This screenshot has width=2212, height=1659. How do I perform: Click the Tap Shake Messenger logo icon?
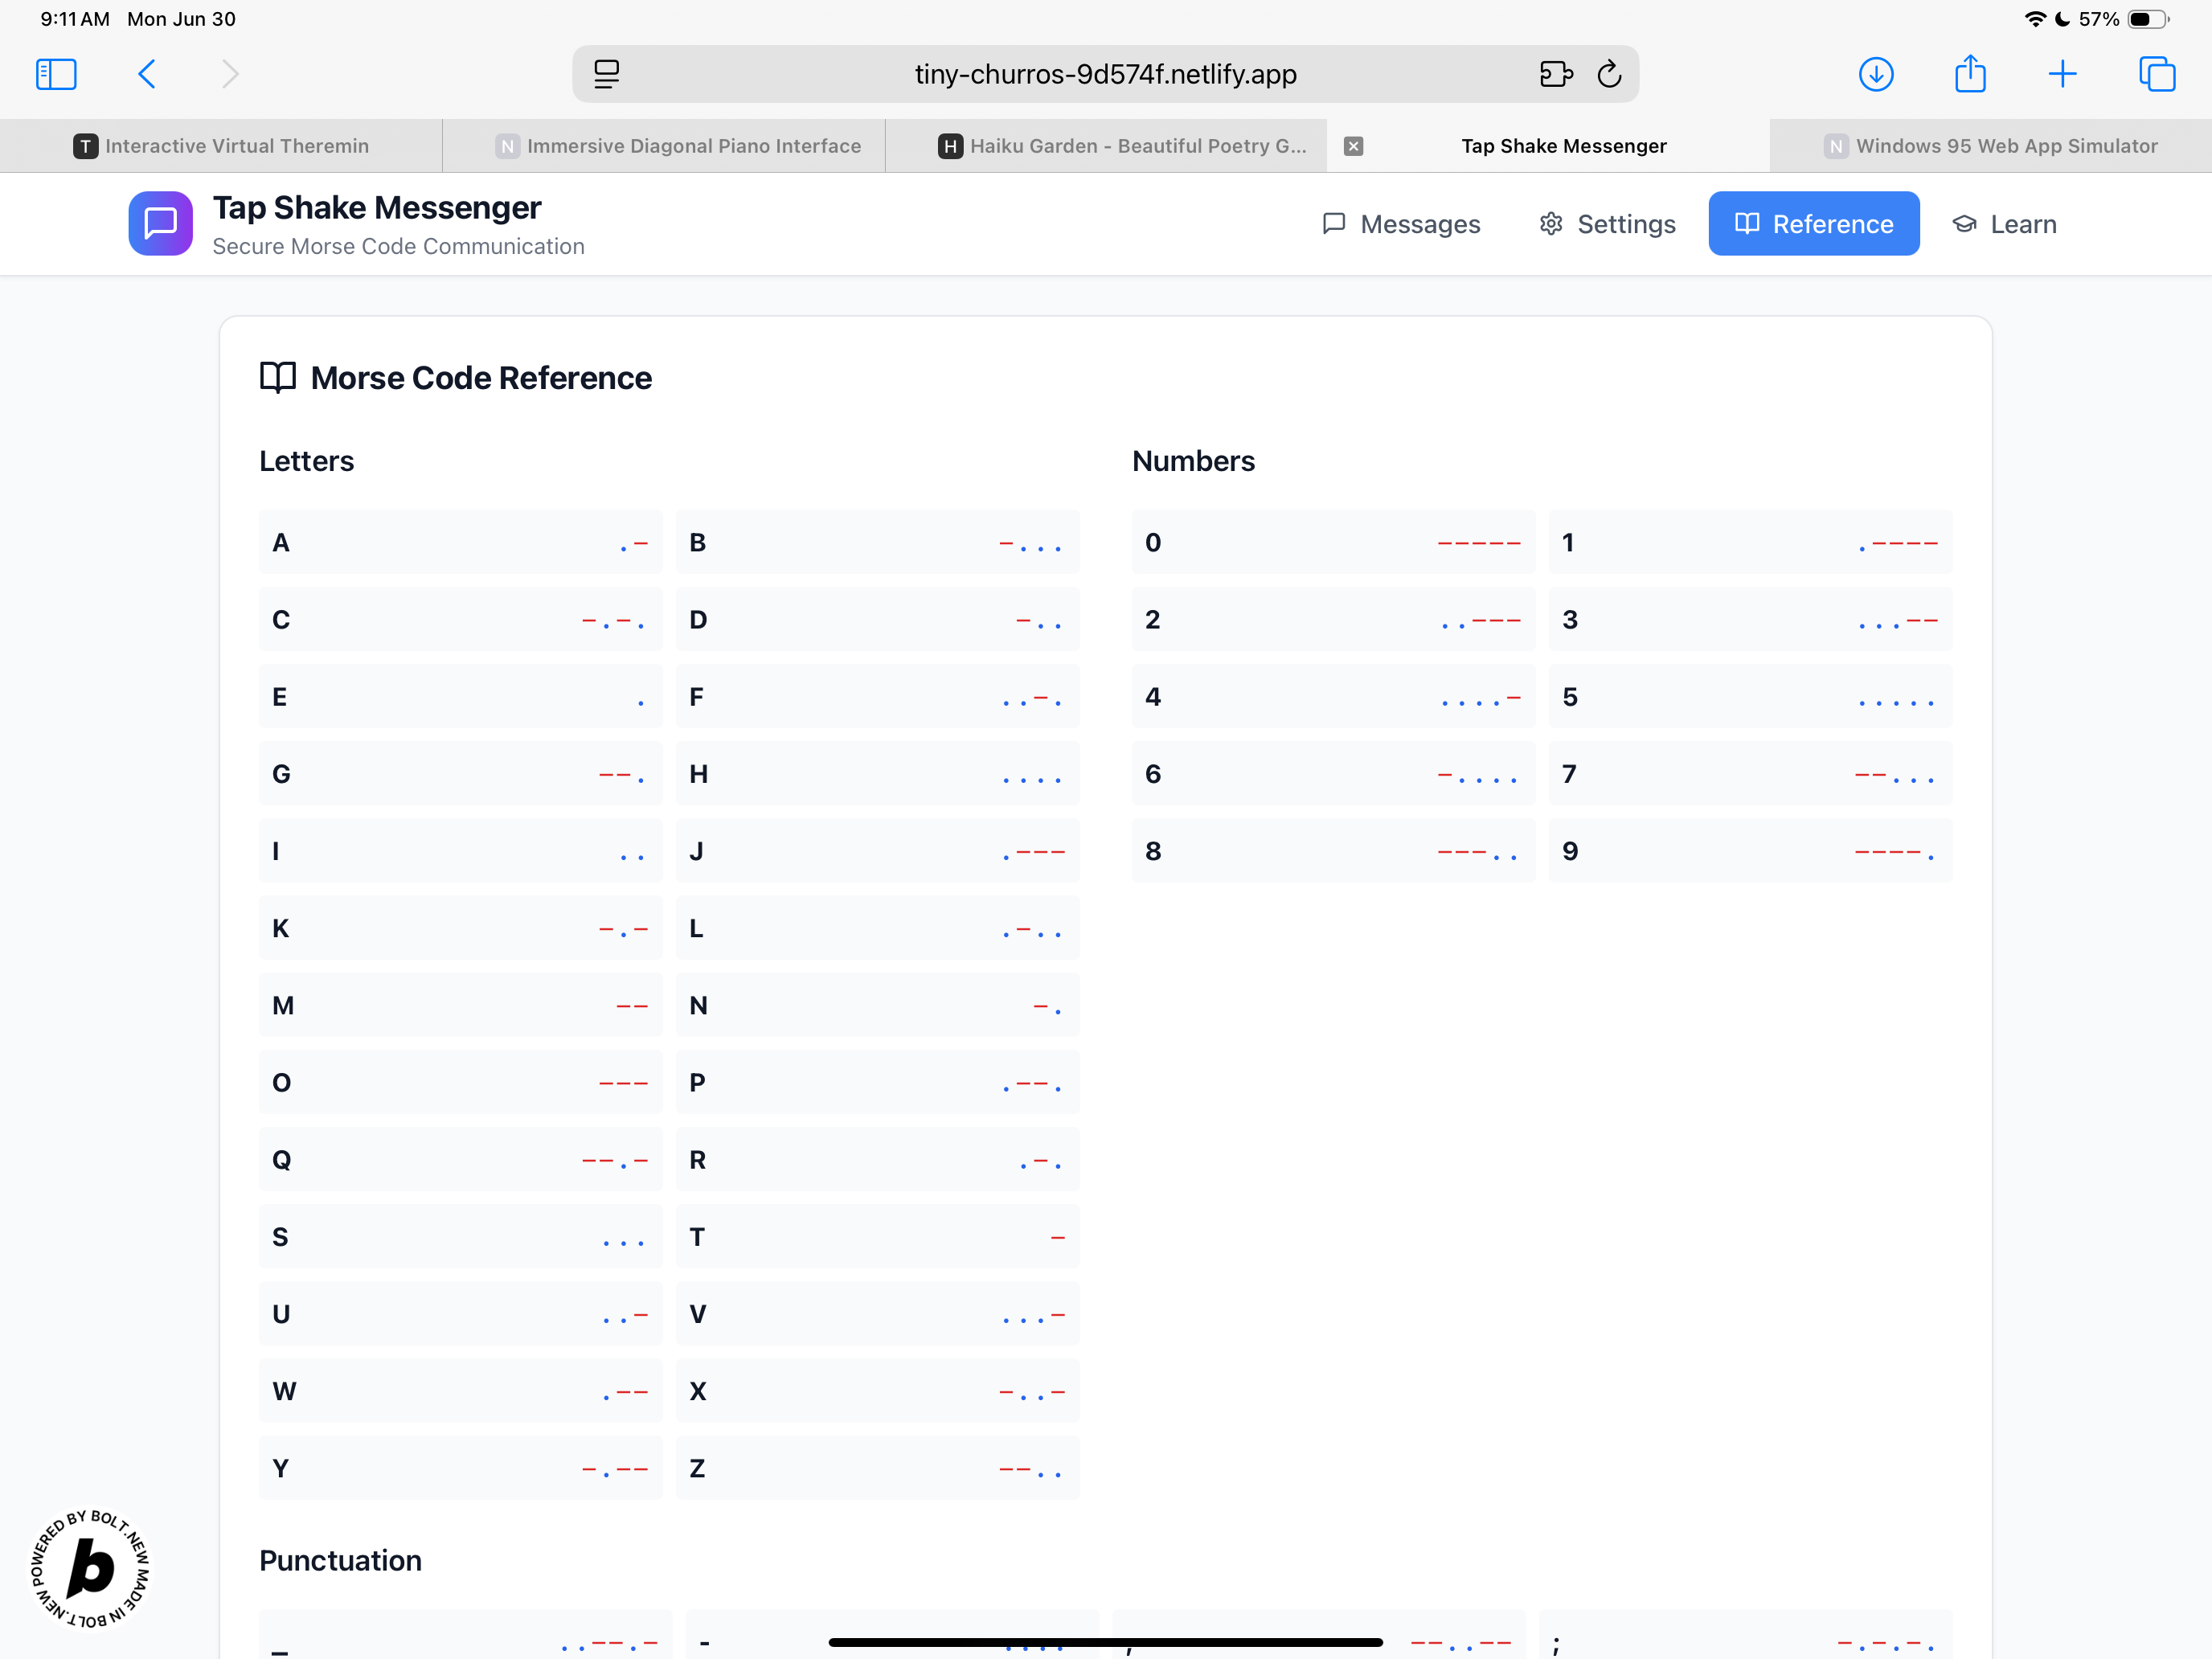click(160, 223)
